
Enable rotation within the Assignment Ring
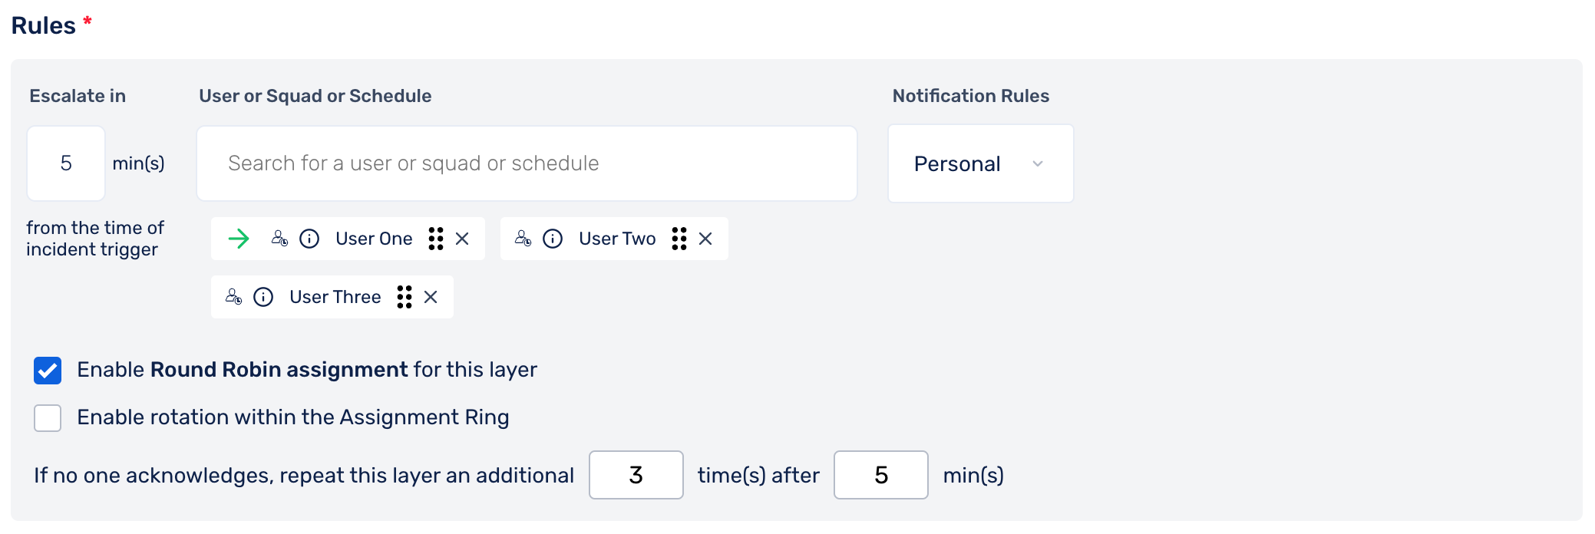pyautogui.click(x=48, y=418)
